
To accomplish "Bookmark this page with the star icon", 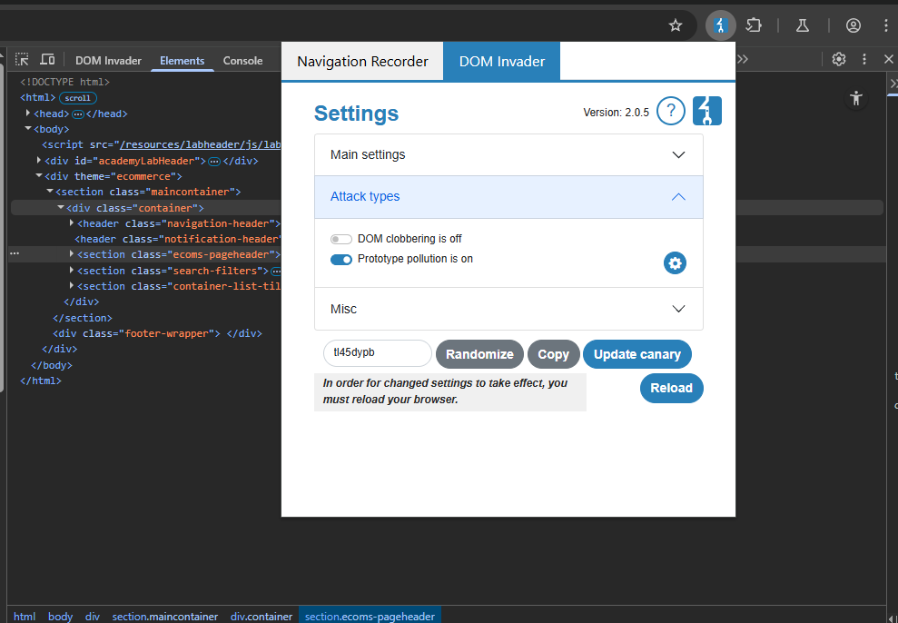I will (676, 25).
